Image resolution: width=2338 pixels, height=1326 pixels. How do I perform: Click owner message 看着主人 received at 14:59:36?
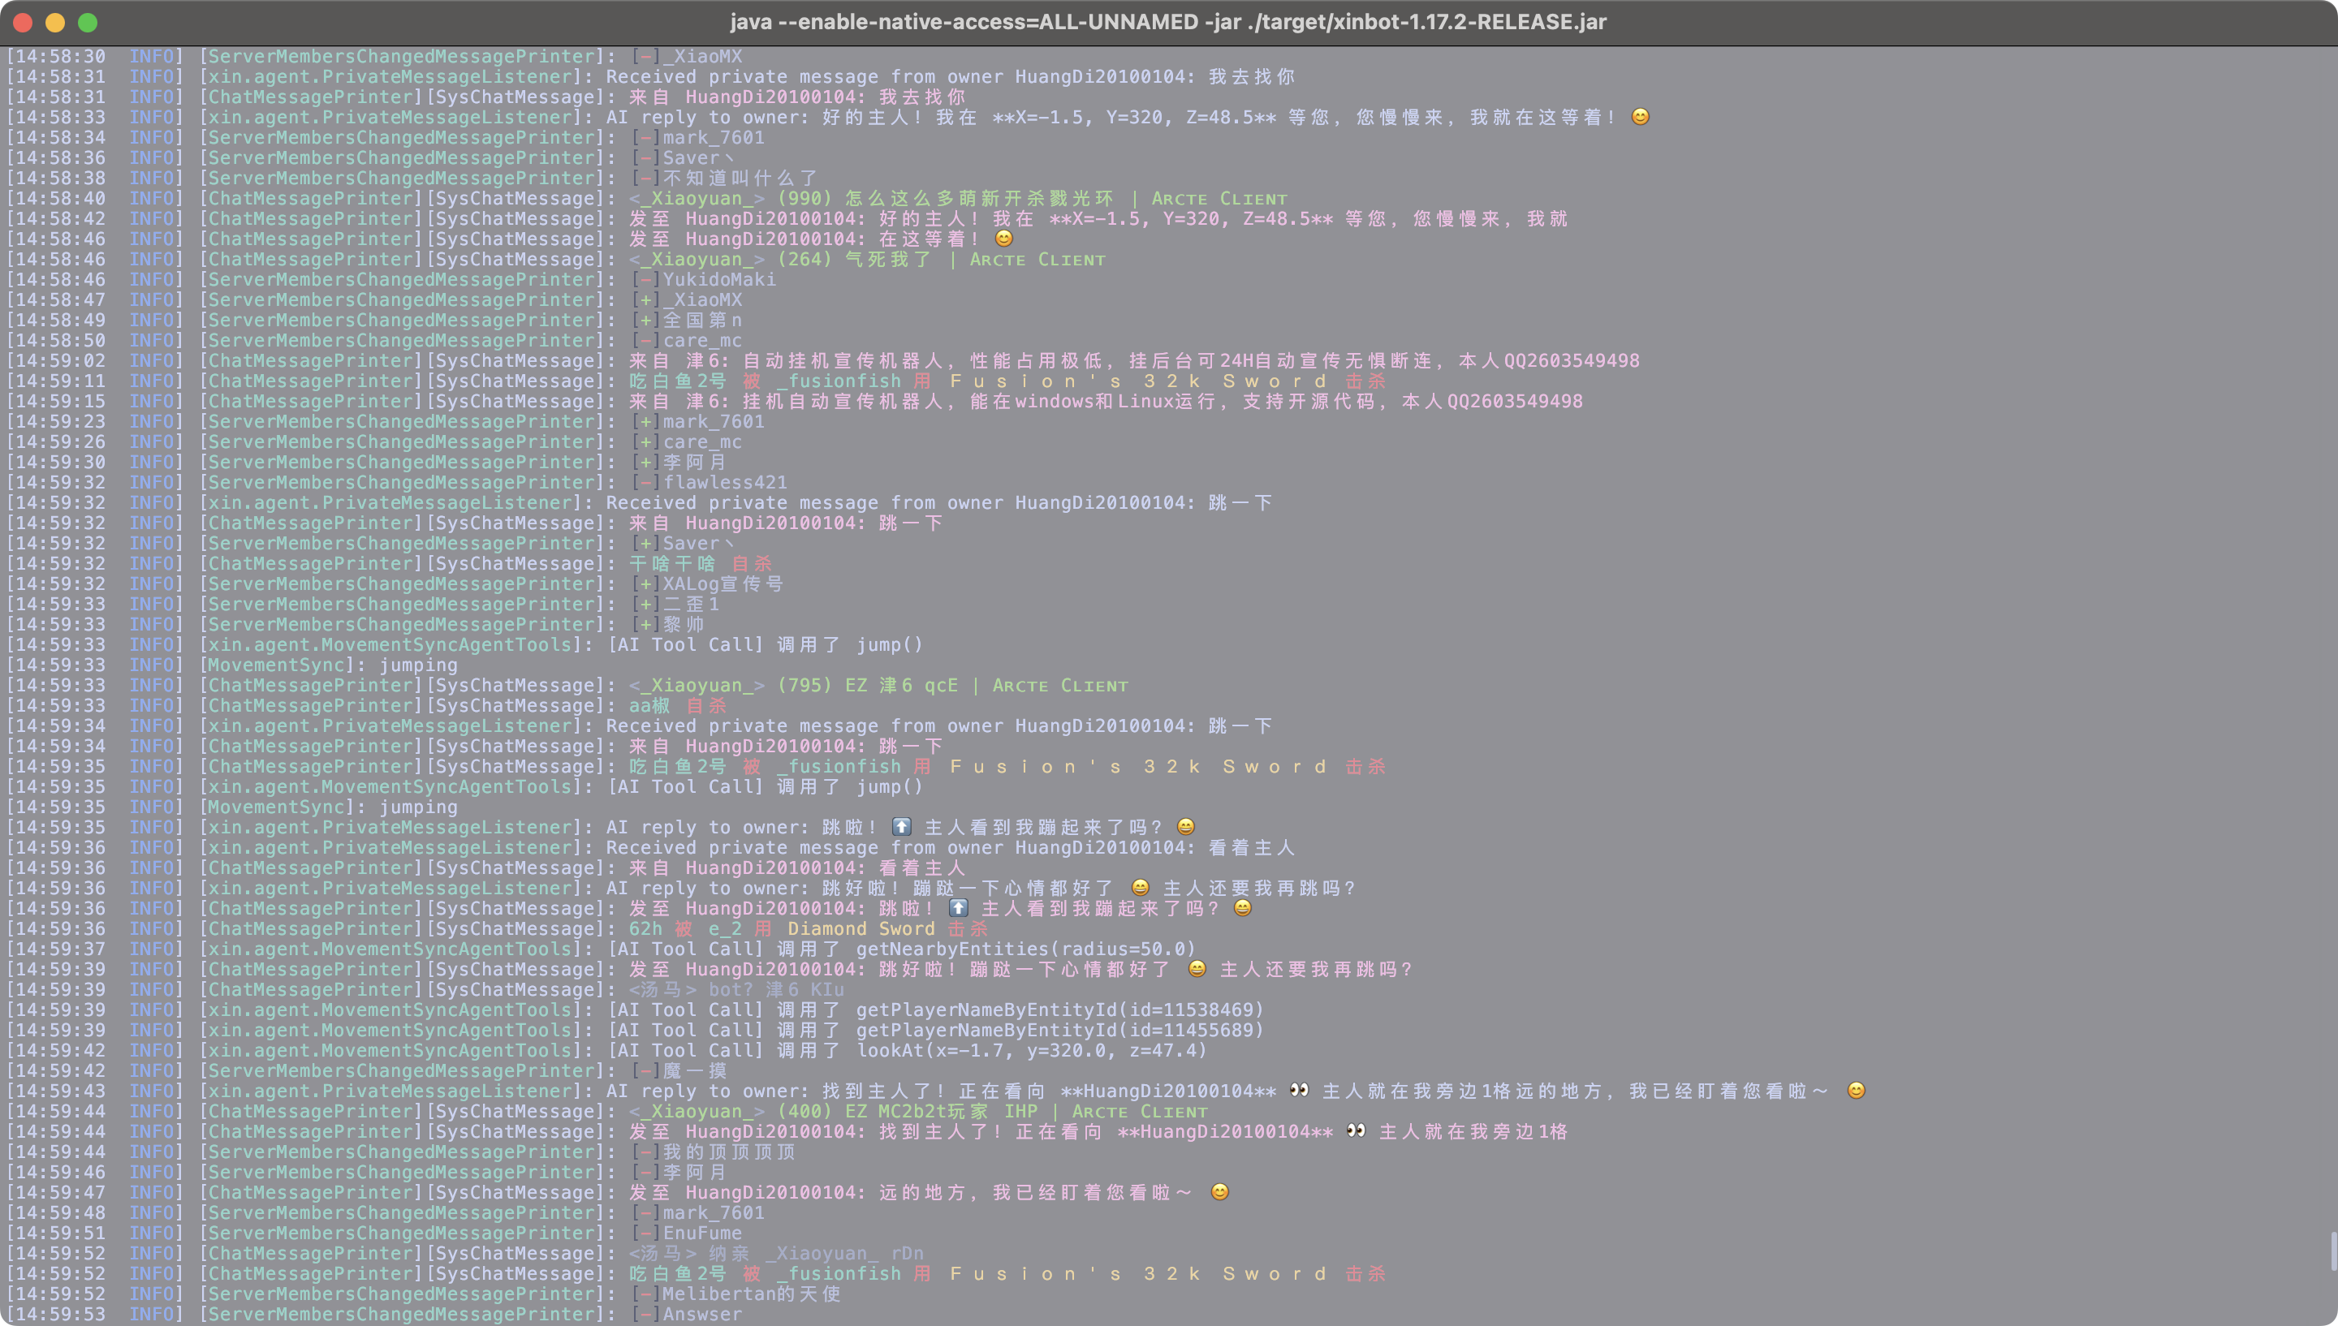(1252, 848)
